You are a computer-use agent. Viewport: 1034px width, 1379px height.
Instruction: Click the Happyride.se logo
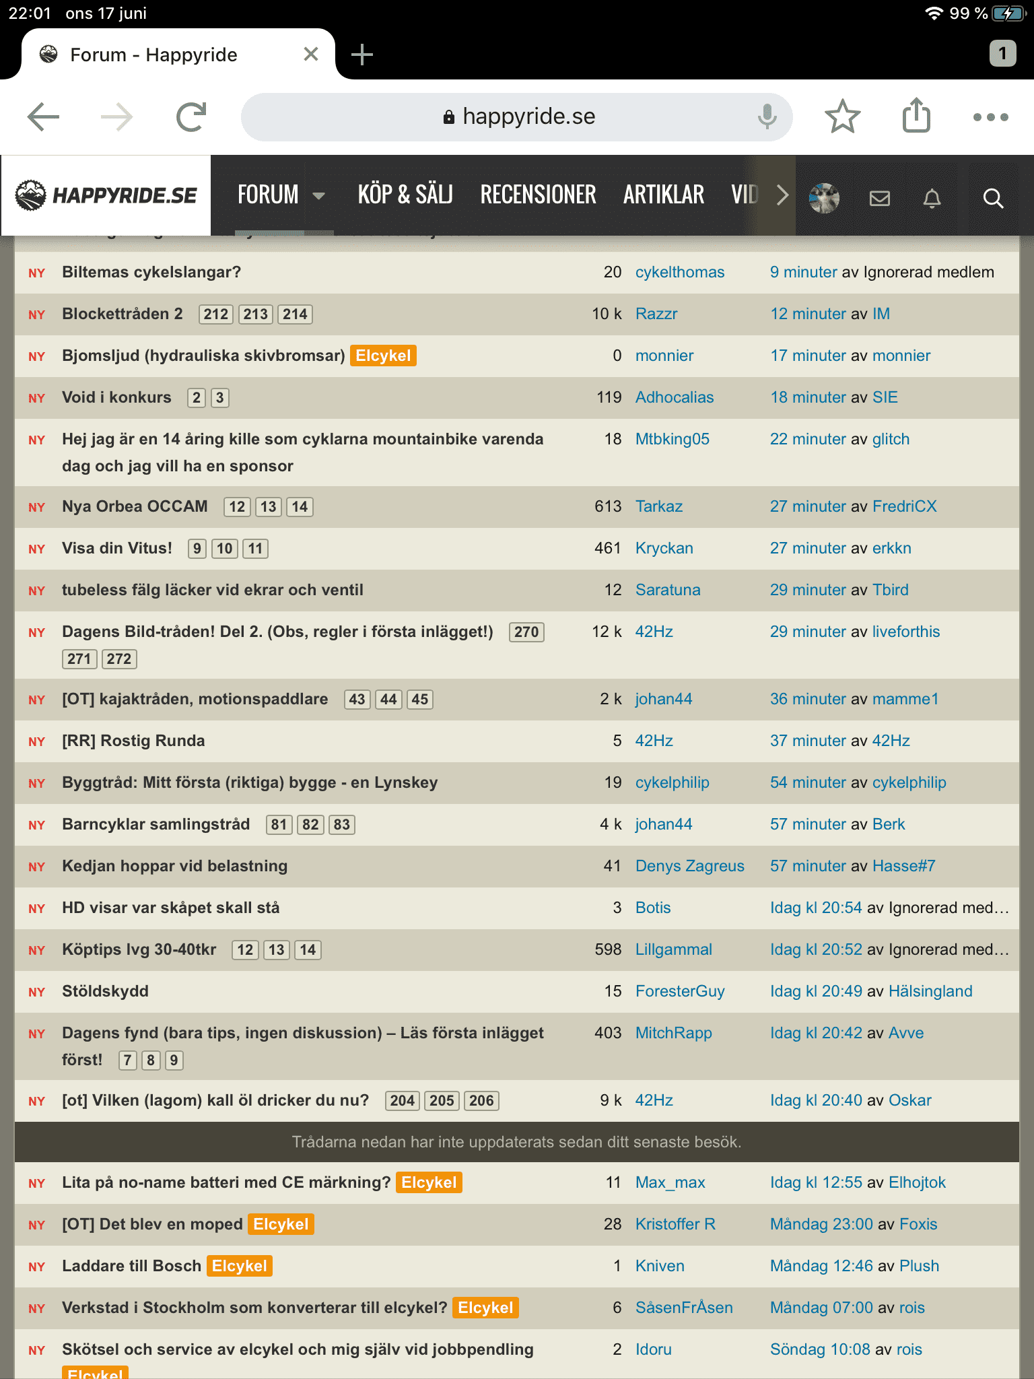pyautogui.click(x=106, y=195)
